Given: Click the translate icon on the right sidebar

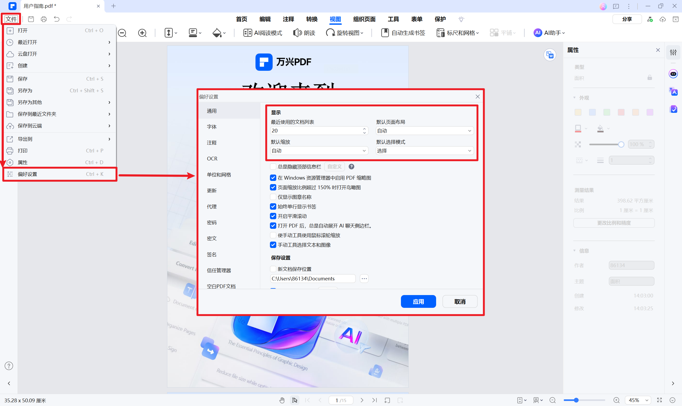Looking at the screenshot, I should click(673, 92).
